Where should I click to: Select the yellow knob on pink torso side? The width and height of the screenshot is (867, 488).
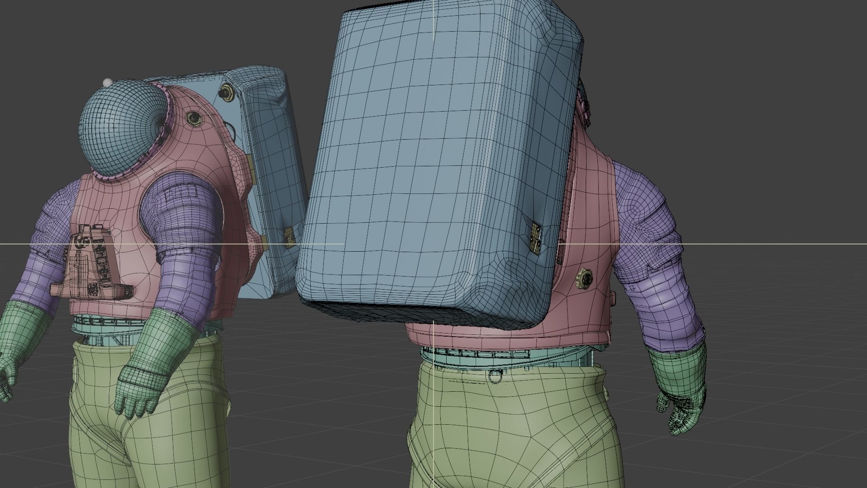584,278
